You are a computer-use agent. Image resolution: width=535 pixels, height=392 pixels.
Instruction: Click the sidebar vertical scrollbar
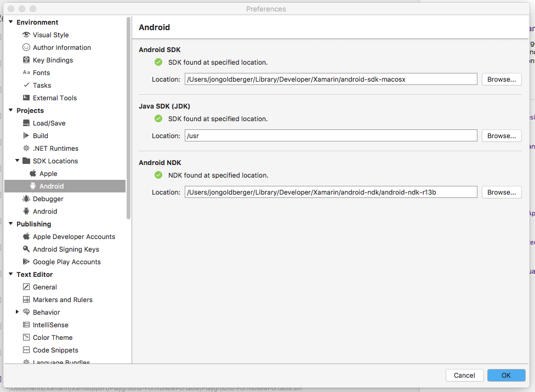pyautogui.click(x=128, y=118)
